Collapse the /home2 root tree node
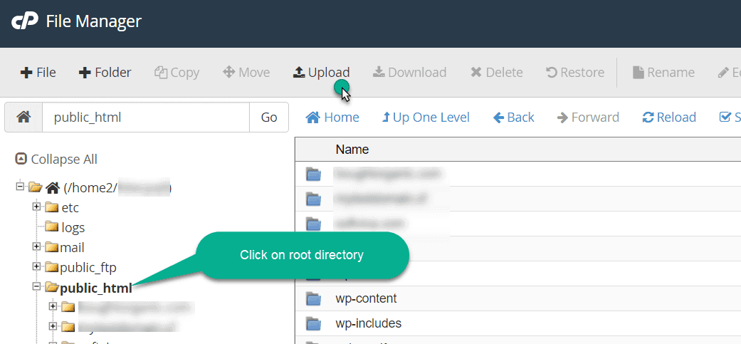 [20, 187]
